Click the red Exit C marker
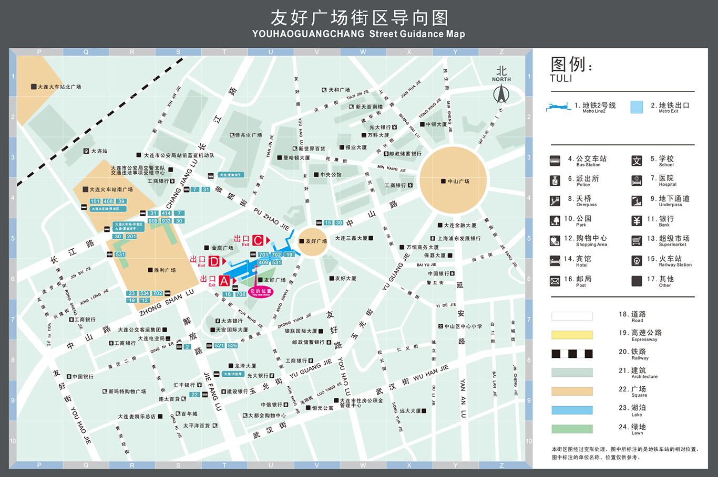This screenshot has height=477, width=718. [258, 240]
